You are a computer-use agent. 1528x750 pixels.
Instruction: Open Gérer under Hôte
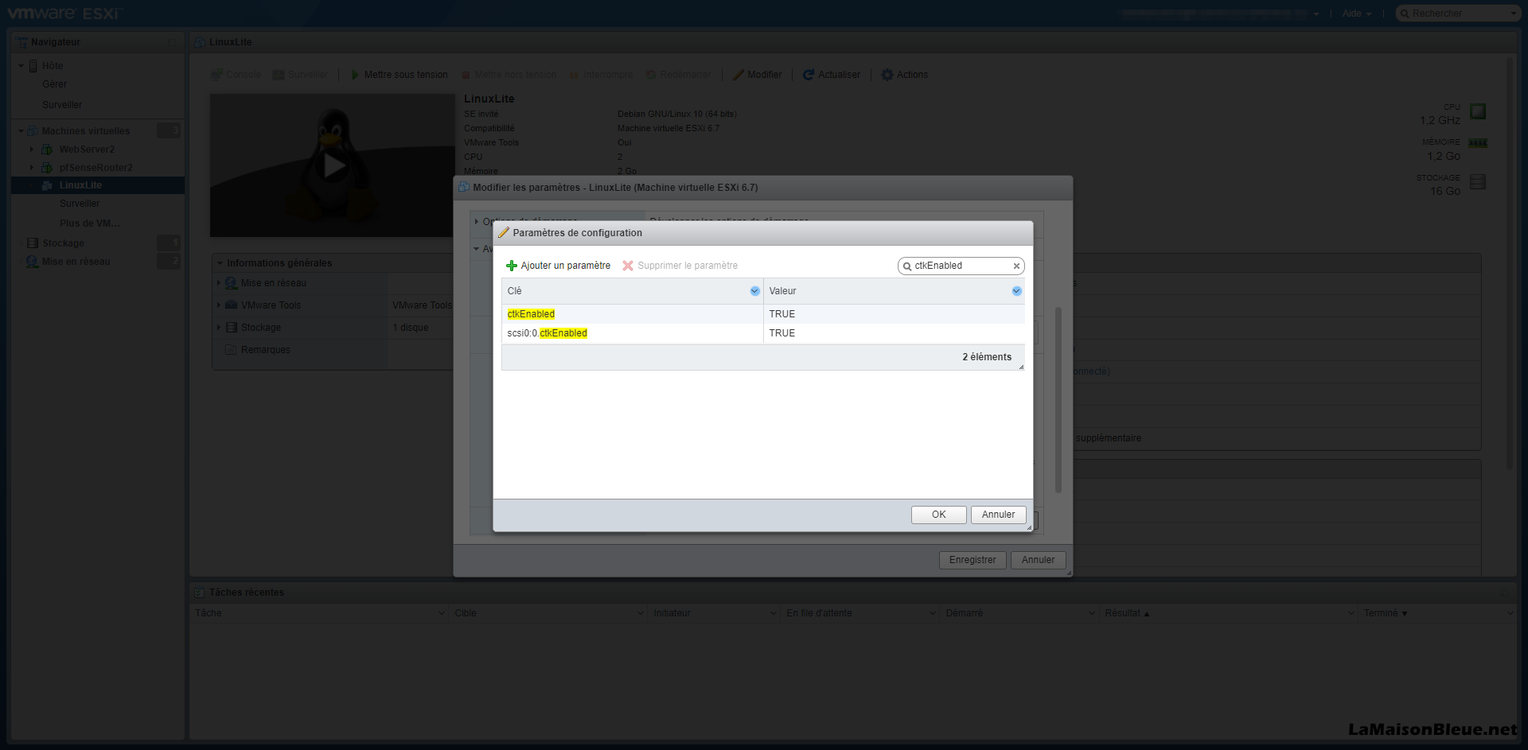(x=54, y=84)
